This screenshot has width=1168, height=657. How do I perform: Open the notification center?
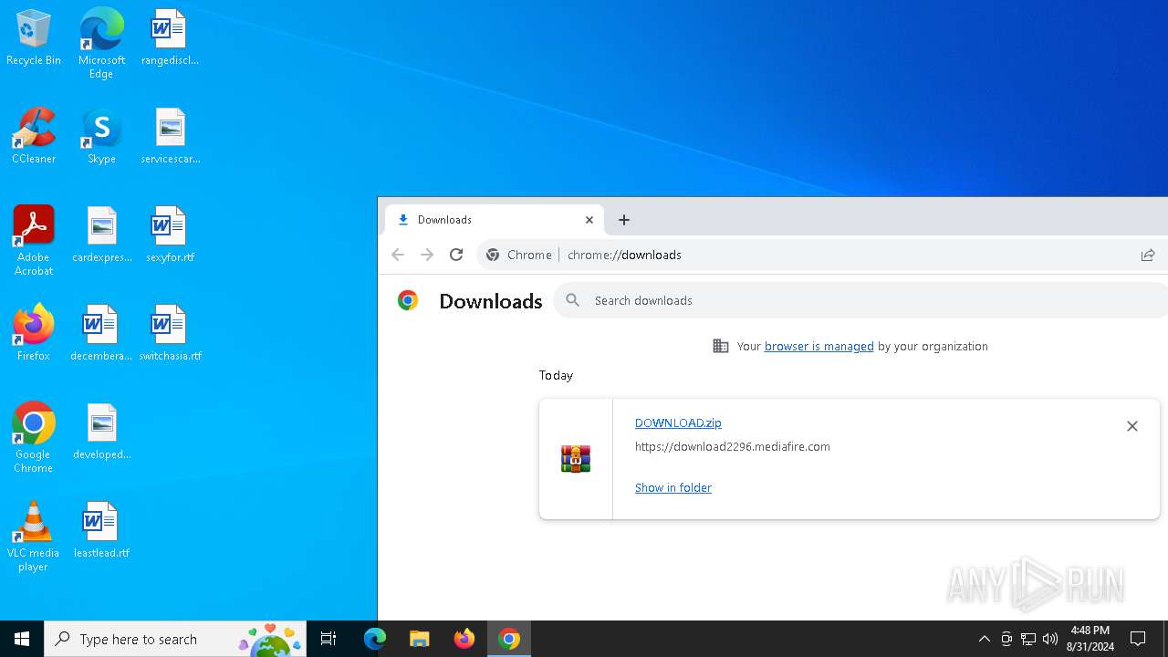click(x=1138, y=639)
